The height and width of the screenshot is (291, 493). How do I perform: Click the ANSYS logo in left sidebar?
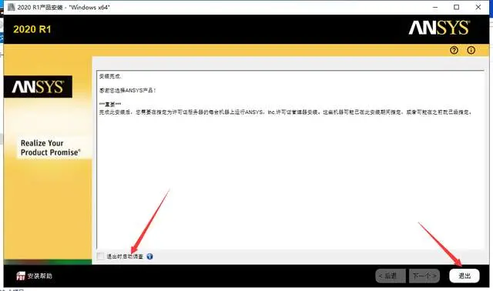(x=38, y=87)
